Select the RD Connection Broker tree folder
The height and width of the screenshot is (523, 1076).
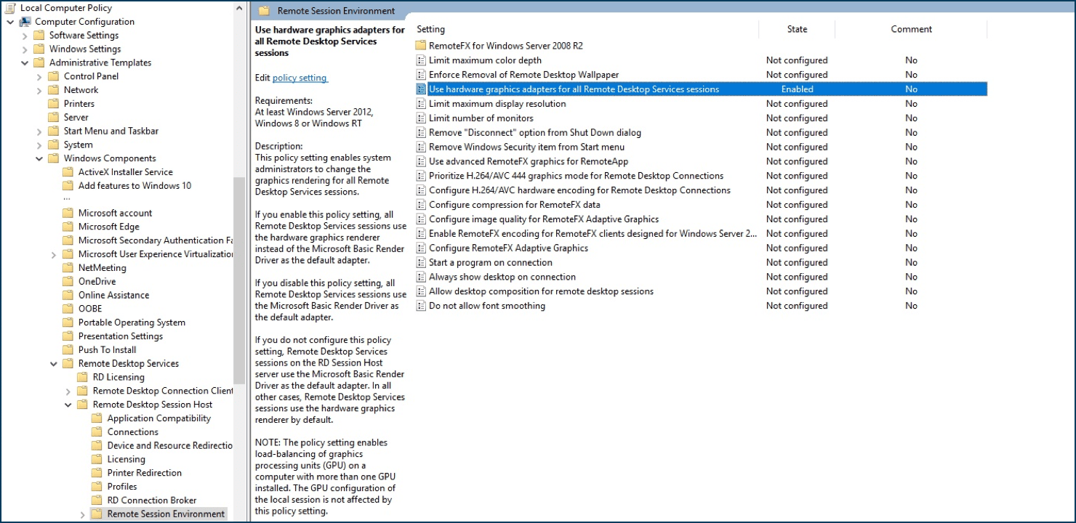152,500
